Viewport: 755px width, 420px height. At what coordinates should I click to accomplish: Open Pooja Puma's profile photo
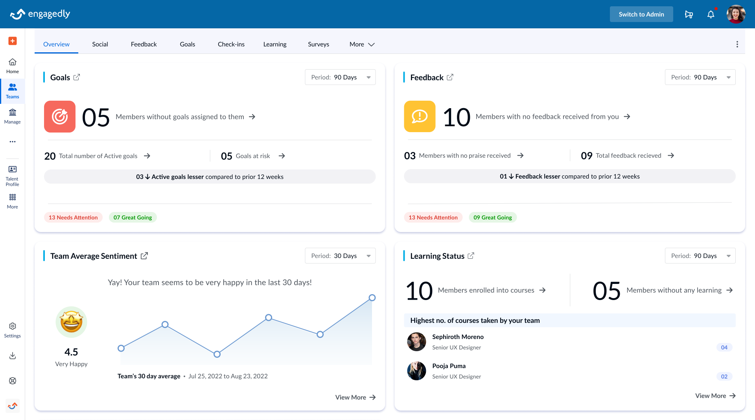coord(416,371)
